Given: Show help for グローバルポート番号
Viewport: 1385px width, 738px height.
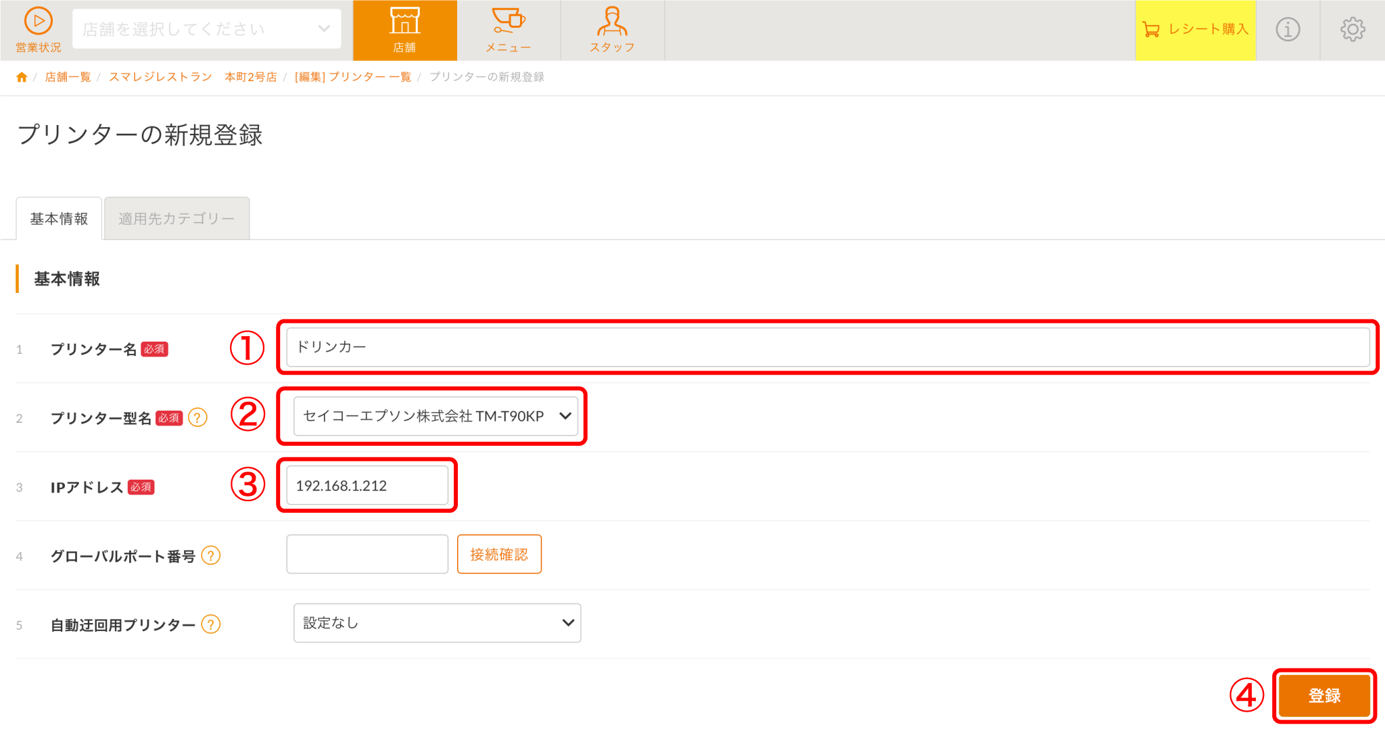Looking at the screenshot, I should pos(211,556).
